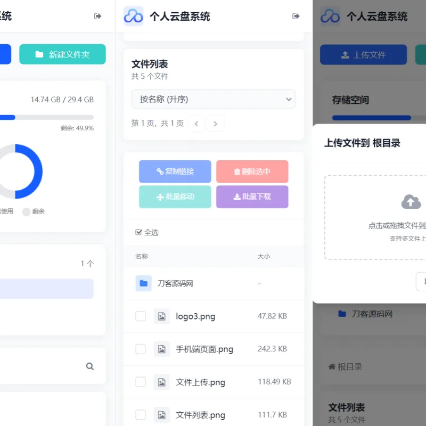Screen dimensions: 426x426
Task: Tick the checkbox next to 文件列表.png
Action: (x=141, y=415)
